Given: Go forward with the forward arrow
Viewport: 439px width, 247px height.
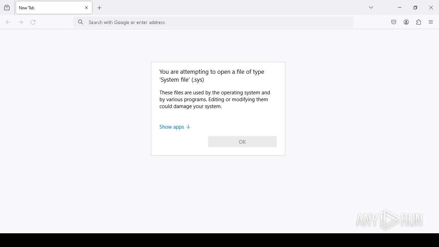Looking at the screenshot, I should pyautogui.click(x=21, y=22).
